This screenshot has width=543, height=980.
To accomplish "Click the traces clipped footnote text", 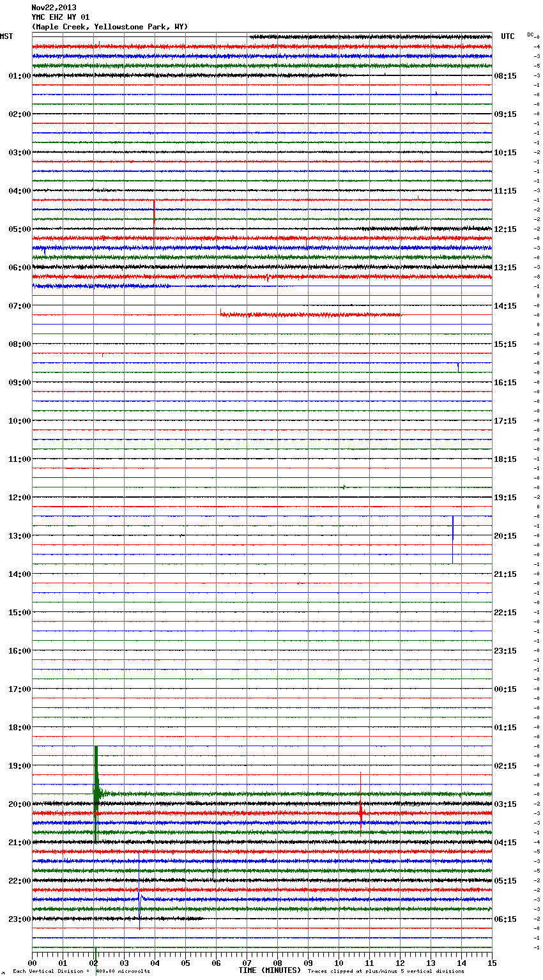I will 386,972.
